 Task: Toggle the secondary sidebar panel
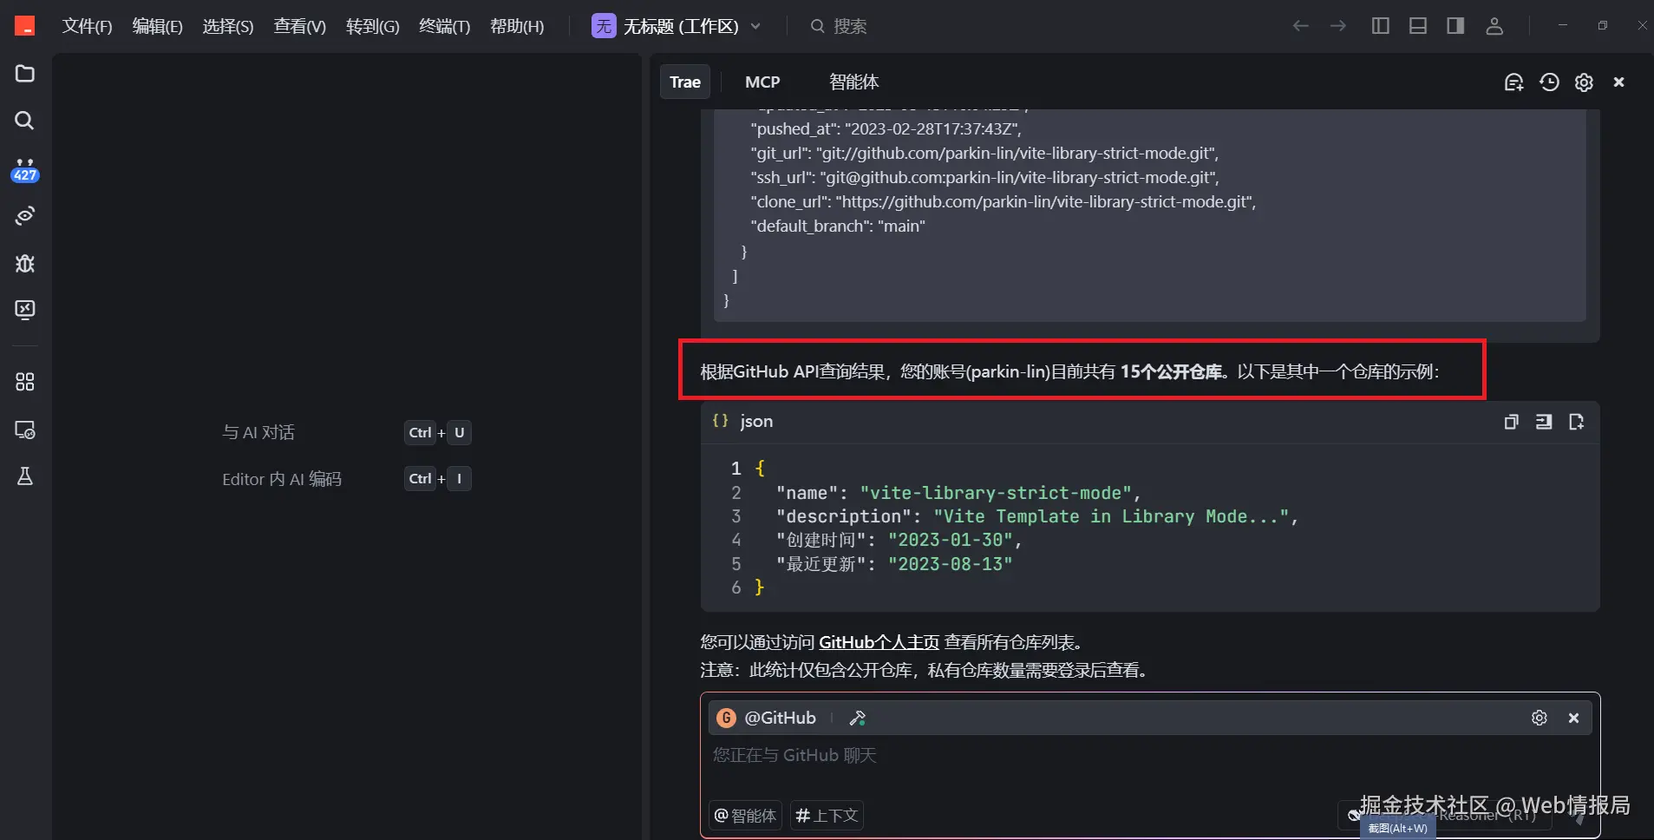1456,25
